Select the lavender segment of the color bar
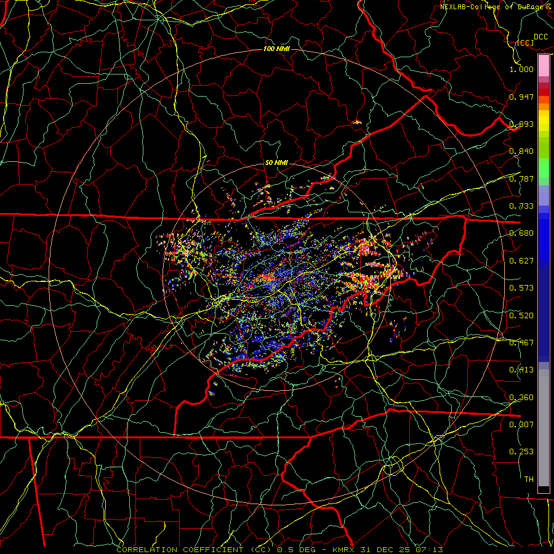Viewport: 554px width, 554px height. 544,195
